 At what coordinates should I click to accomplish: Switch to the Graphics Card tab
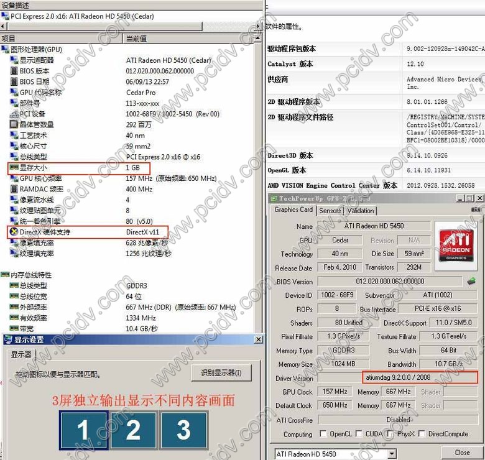[x=293, y=209]
